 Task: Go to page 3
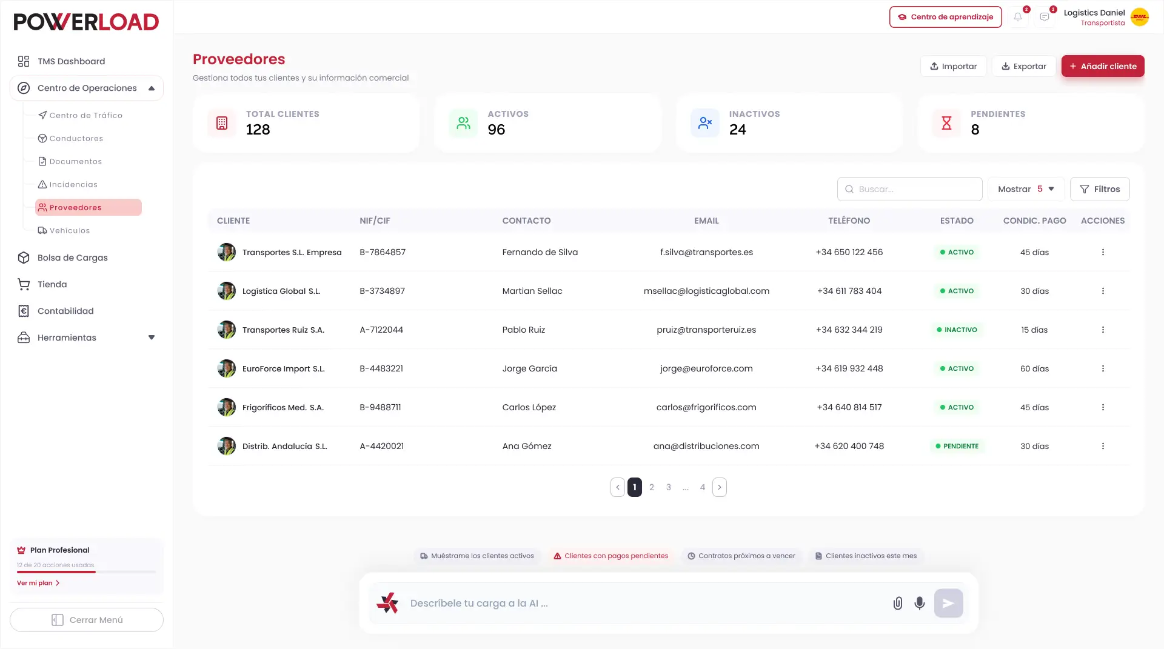click(669, 487)
